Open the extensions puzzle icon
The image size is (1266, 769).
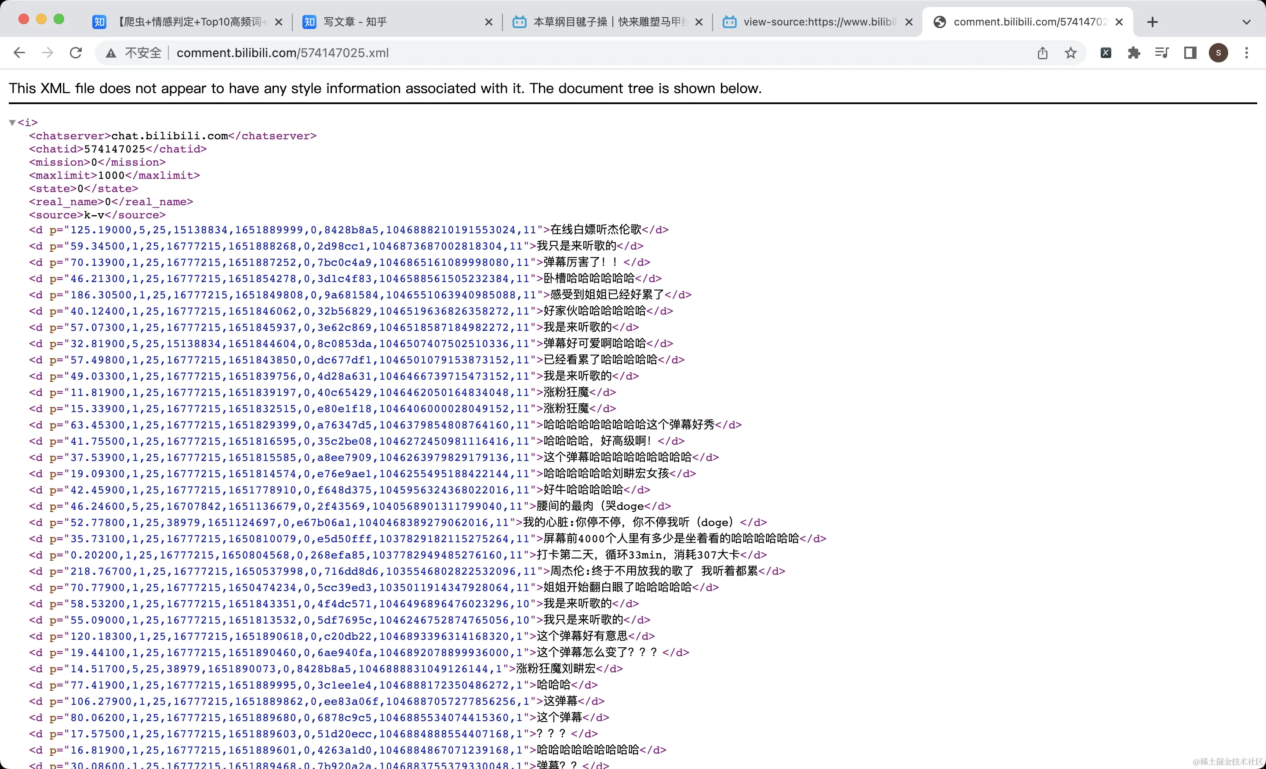(x=1134, y=53)
